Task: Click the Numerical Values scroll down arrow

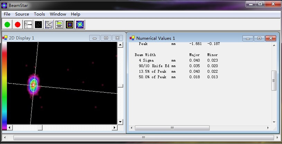Action: pos(274,122)
